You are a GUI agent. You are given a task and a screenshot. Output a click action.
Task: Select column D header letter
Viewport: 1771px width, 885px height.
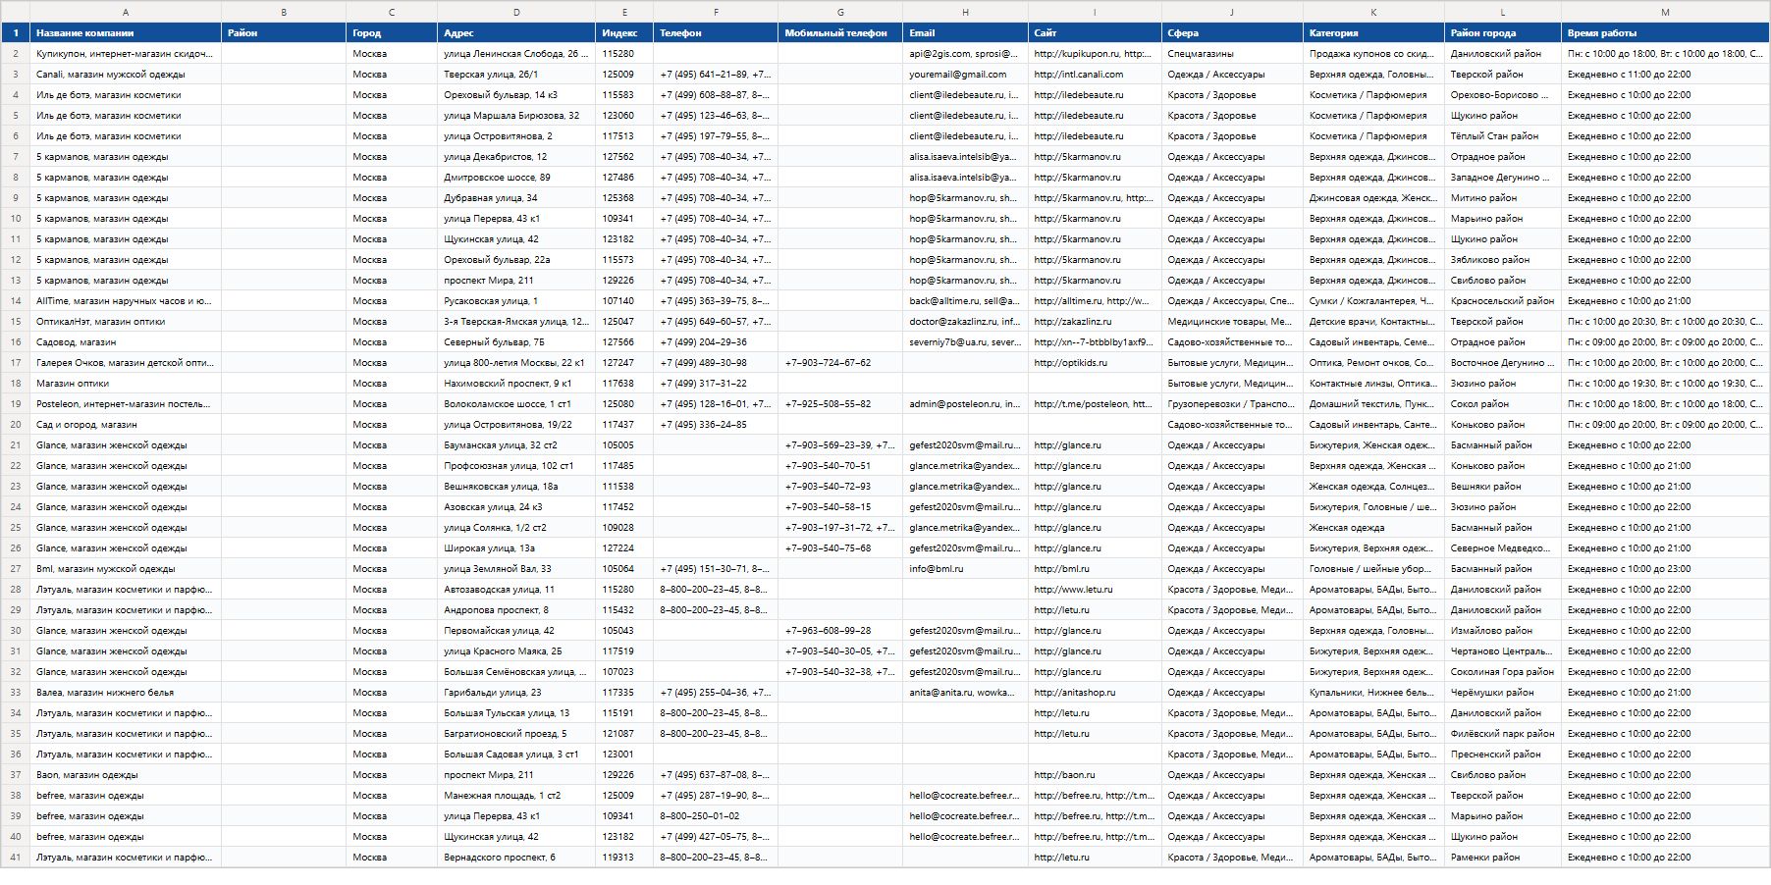click(516, 12)
